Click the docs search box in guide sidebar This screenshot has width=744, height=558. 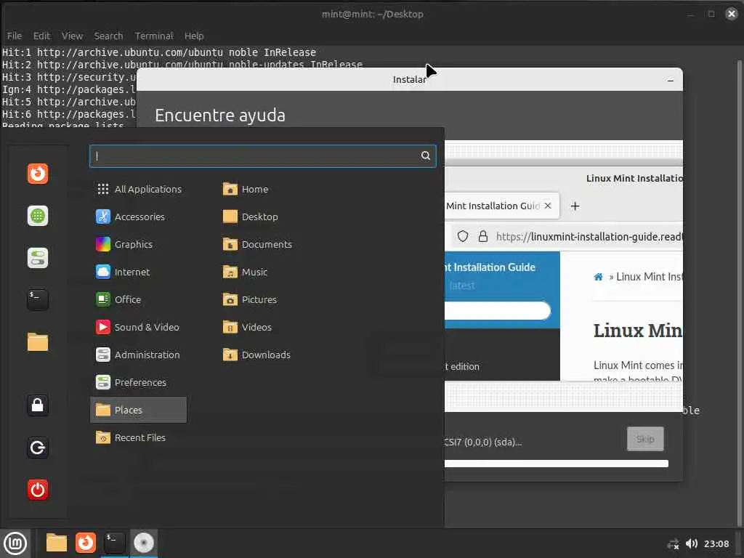pyautogui.click(x=497, y=311)
